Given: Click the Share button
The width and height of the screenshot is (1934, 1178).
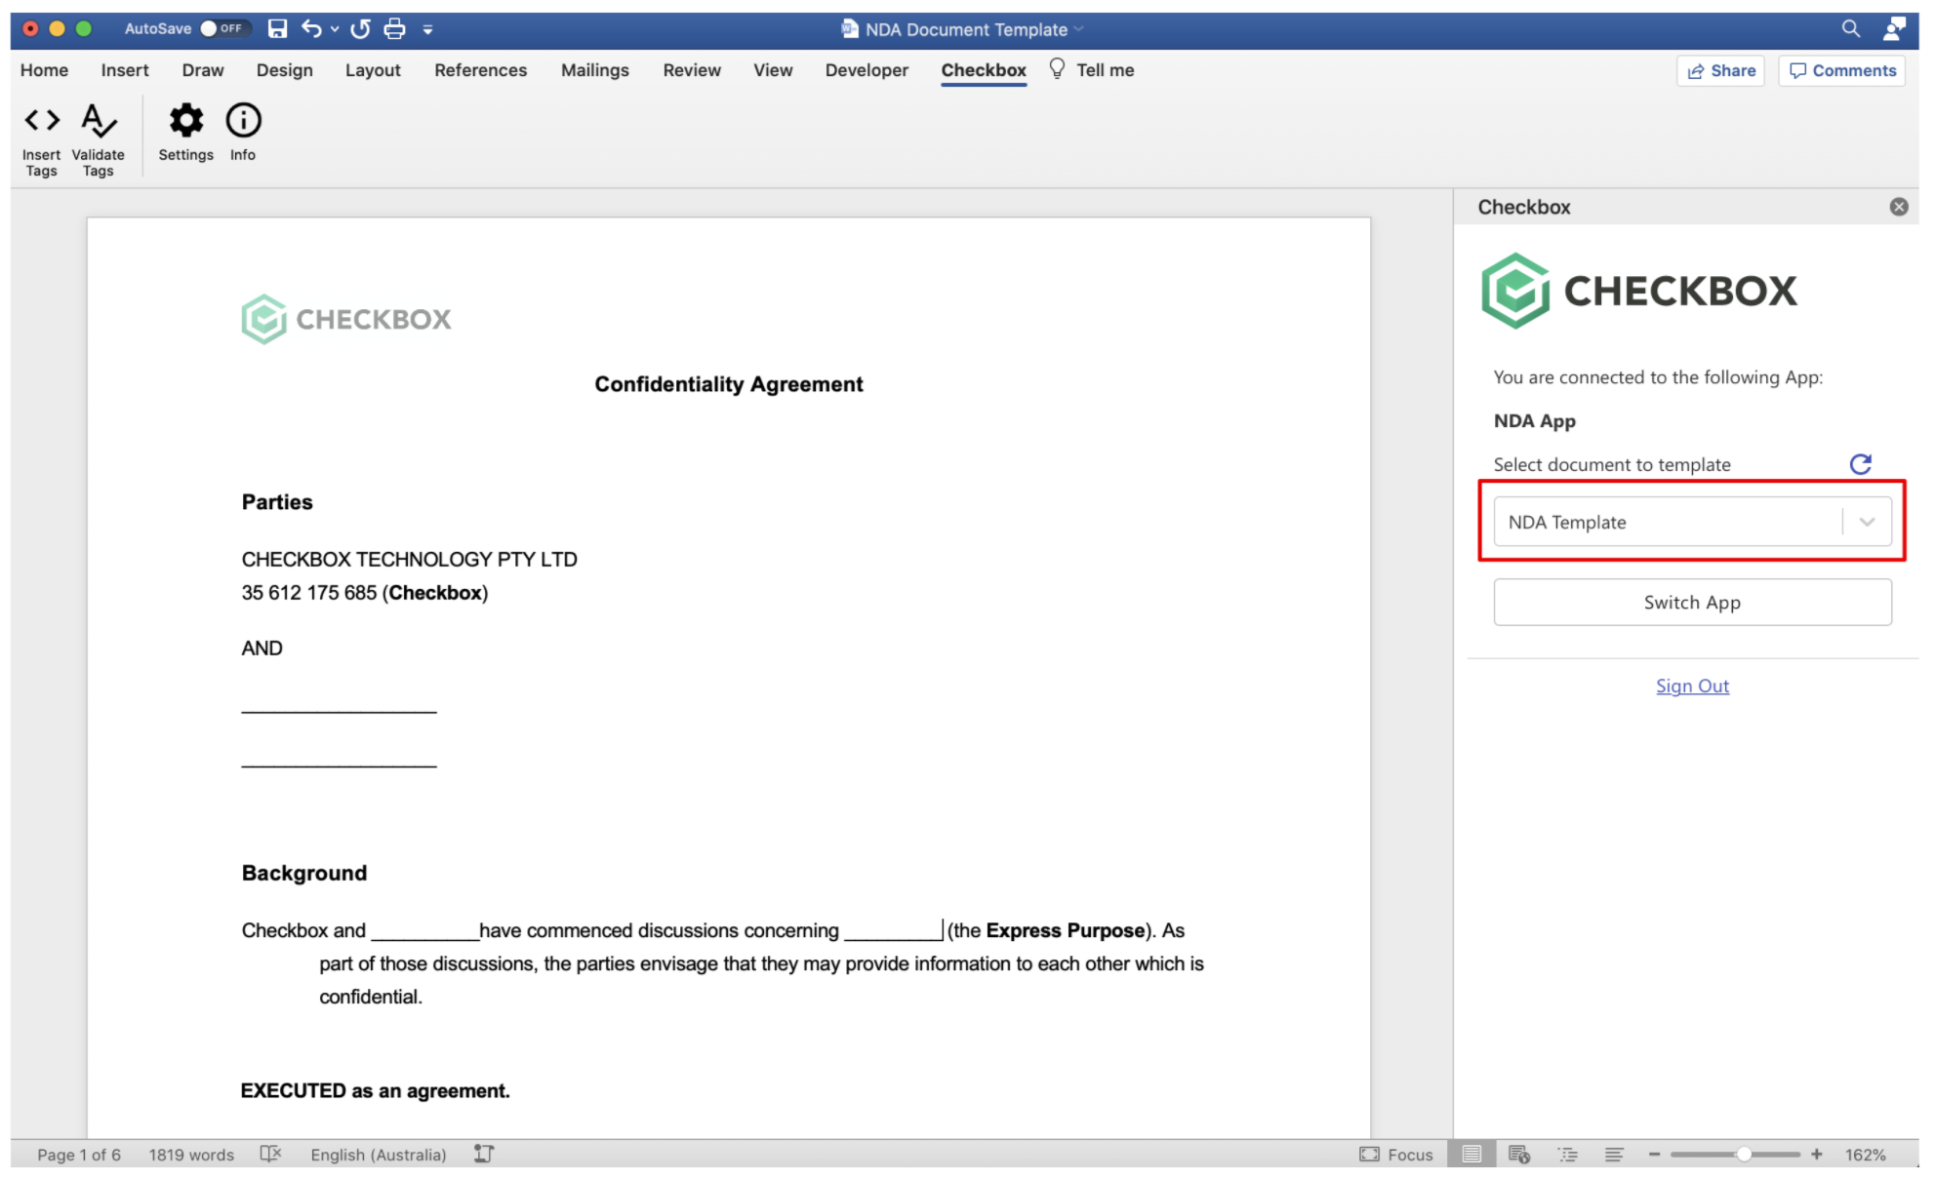Looking at the screenshot, I should (1720, 70).
